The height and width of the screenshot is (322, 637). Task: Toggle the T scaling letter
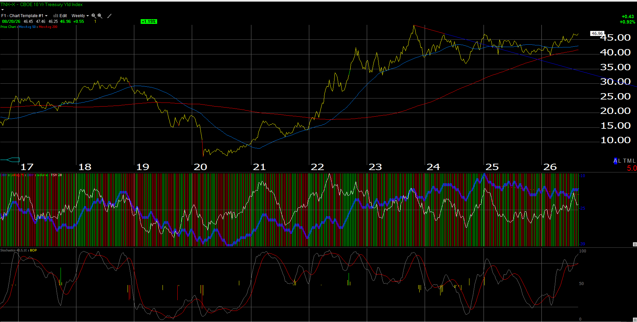point(625,161)
